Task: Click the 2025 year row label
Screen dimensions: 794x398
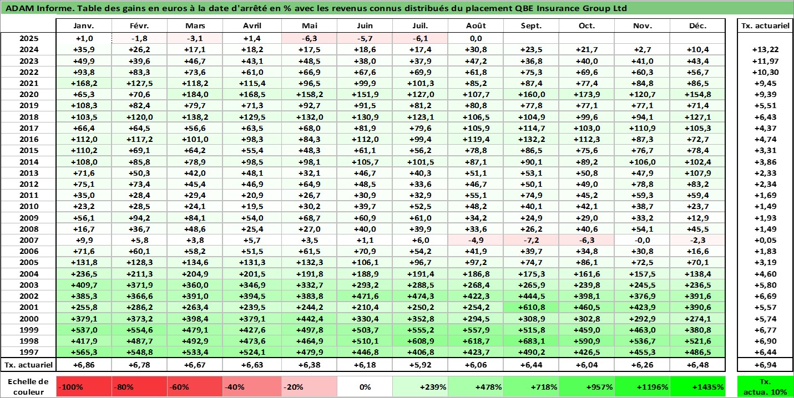Action: coord(28,39)
